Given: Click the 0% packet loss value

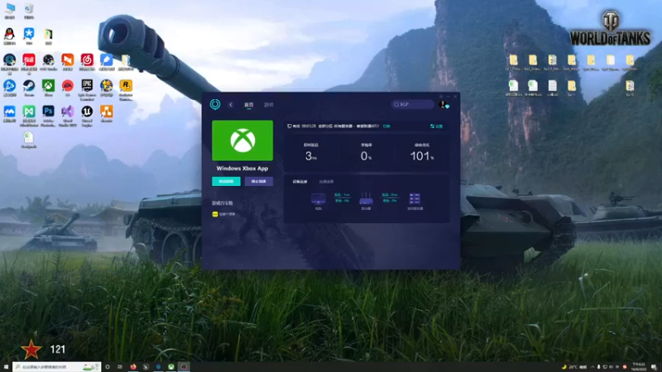Looking at the screenshot, I should (x=366, y=156).
